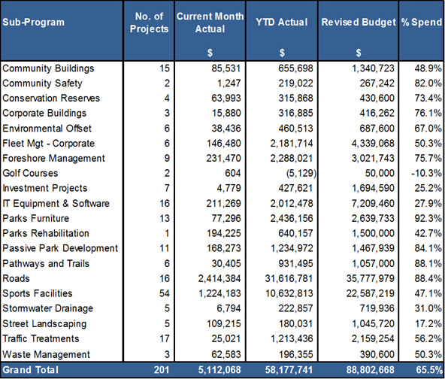Select the Current Month Actual header

tap(210, 31)
